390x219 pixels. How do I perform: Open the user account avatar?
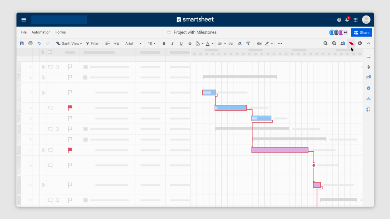pos(366,19)
